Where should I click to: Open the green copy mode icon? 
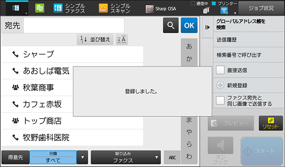tap(40, 8)
